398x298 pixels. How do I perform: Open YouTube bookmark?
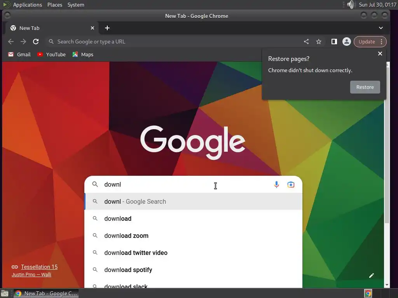coord(51,54)
